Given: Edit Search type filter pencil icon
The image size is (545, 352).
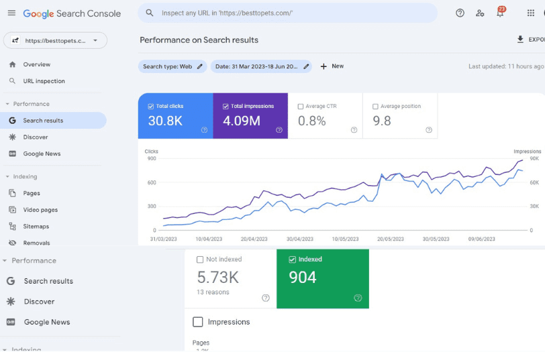Looking at the screenshot, I should point(200,66).
